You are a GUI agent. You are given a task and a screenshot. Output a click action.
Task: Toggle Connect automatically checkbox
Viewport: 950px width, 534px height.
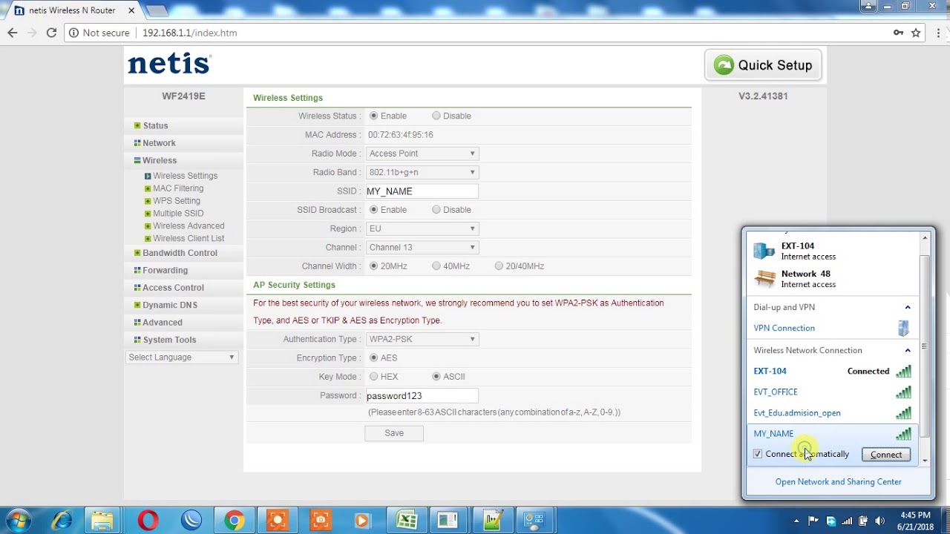pos(758,454)
